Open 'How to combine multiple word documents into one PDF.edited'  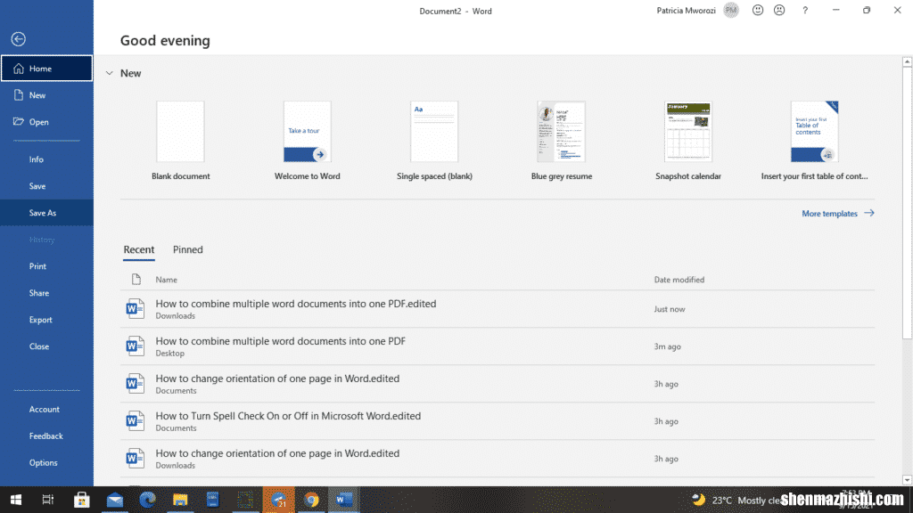pyautogui.click(x=498, y=309)
